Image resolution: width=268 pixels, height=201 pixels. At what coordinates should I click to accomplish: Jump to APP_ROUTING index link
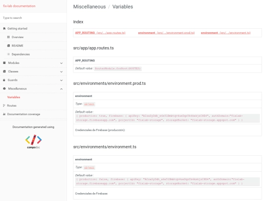pyautogui.click(x=100, y=33)
